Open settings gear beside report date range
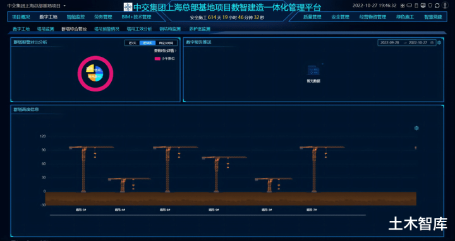Image resolution: width=455 pixels, height=241 pixels. pyautogui.click(x=439, y=42)
